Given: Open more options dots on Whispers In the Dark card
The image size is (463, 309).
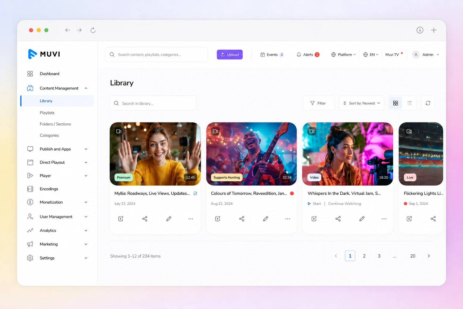Looking at the screenshot, I should [x=384, y=219].
